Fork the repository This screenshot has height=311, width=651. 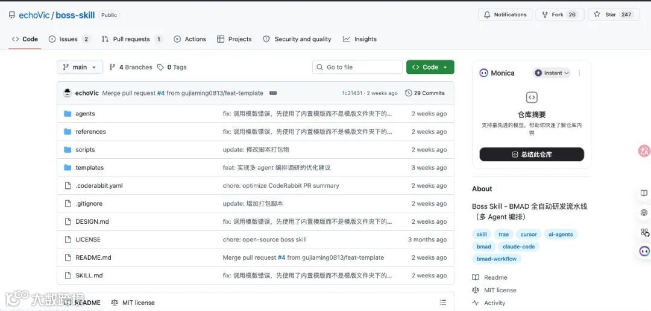click(x=559, y=14)
